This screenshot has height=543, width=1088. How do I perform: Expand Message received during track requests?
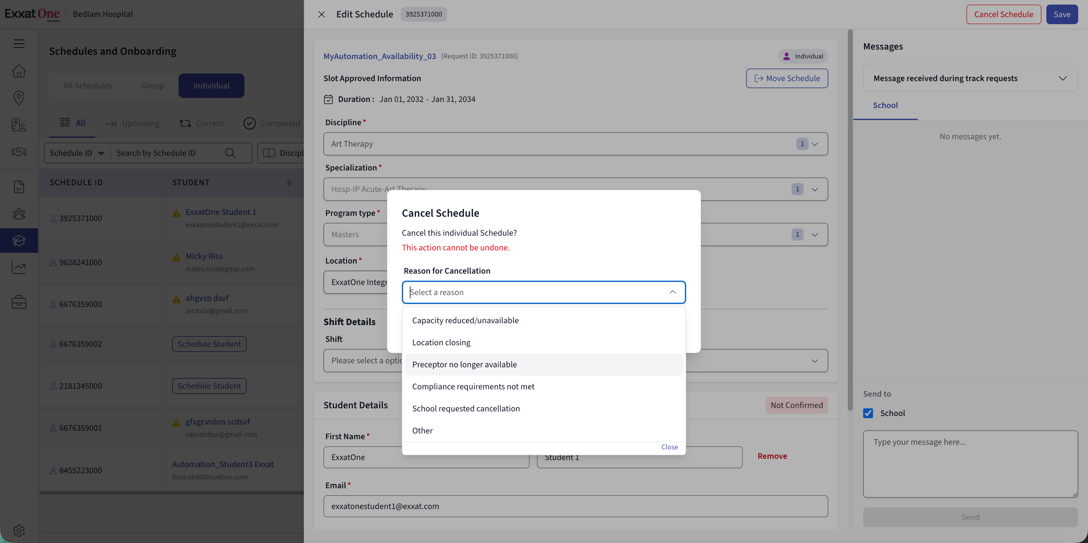(970, 78)
